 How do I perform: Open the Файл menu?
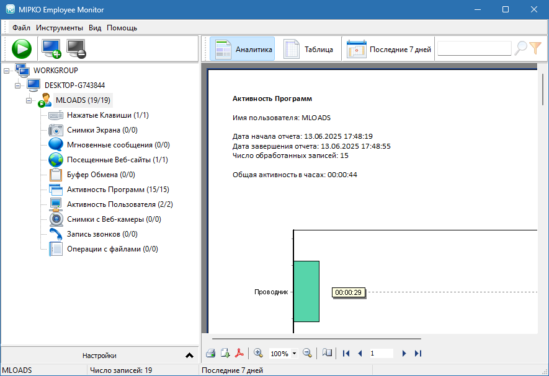(x=21, y=28)
